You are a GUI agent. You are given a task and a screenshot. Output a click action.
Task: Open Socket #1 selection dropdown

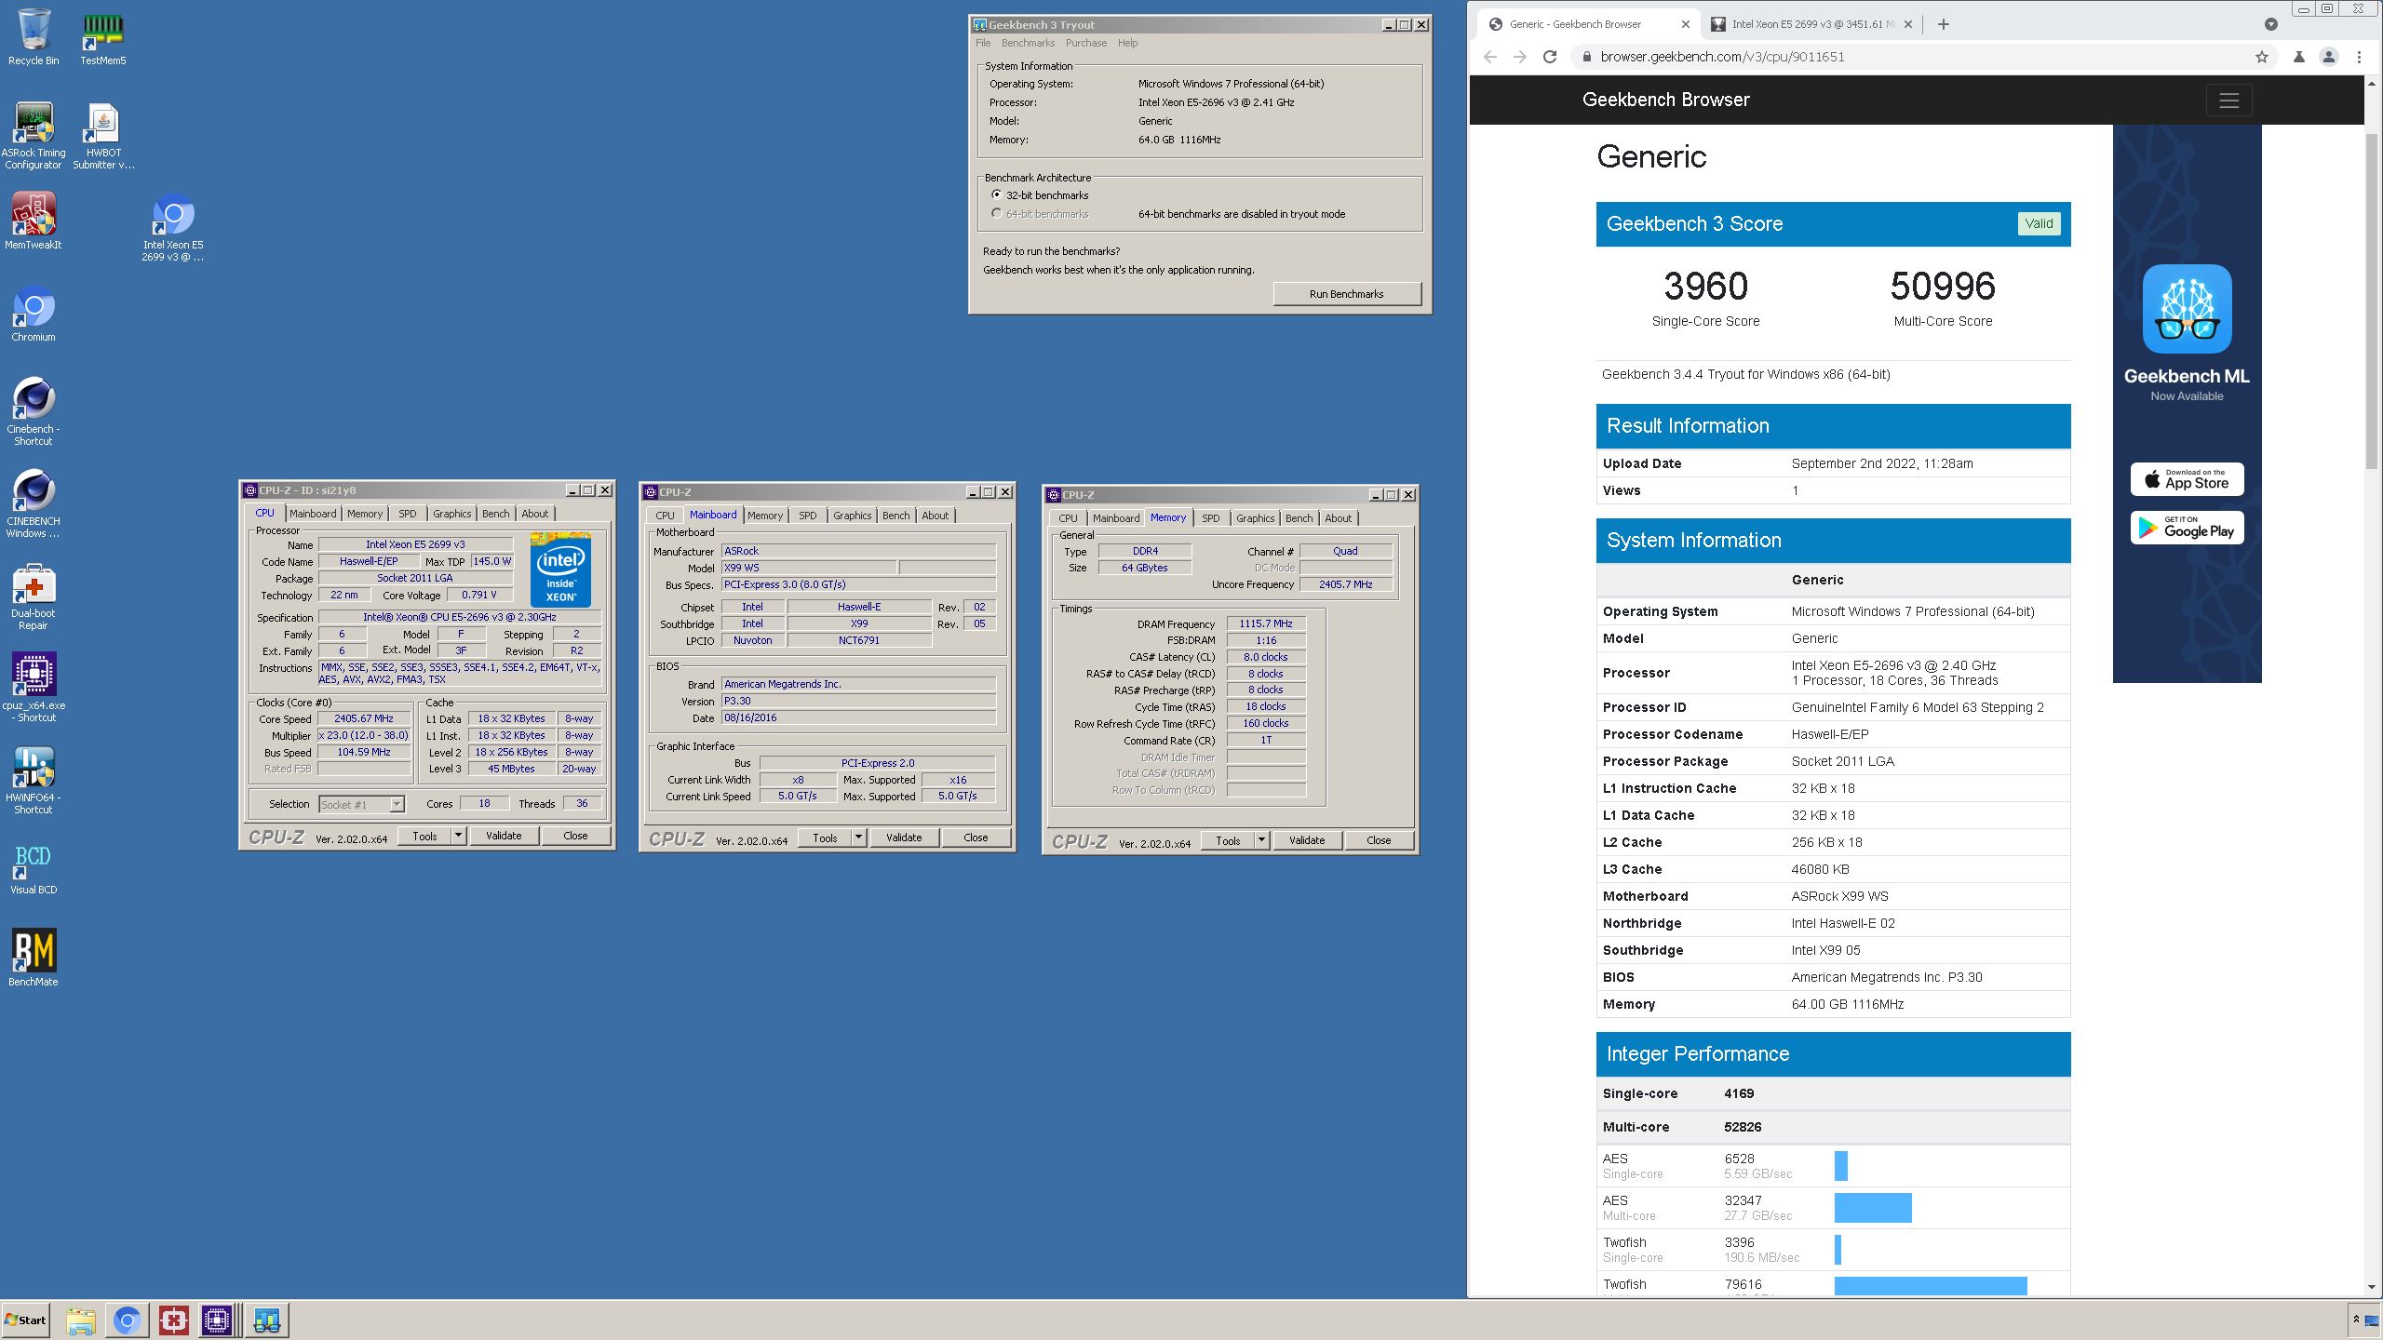pos(362,804)
